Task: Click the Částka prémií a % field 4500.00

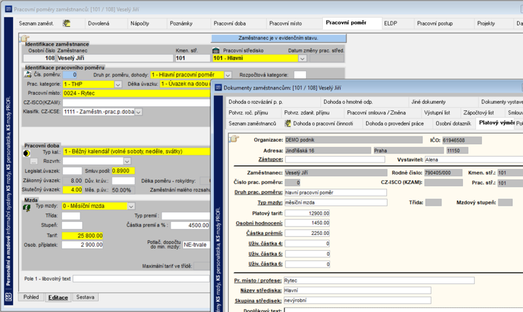Action: tap(190, 225)
